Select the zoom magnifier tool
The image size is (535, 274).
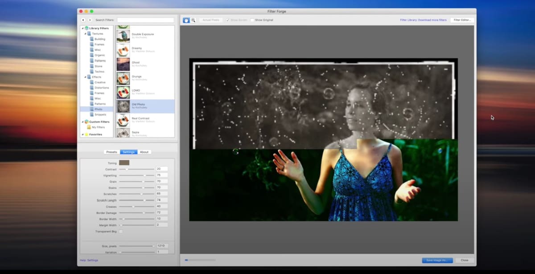(193, 20)
